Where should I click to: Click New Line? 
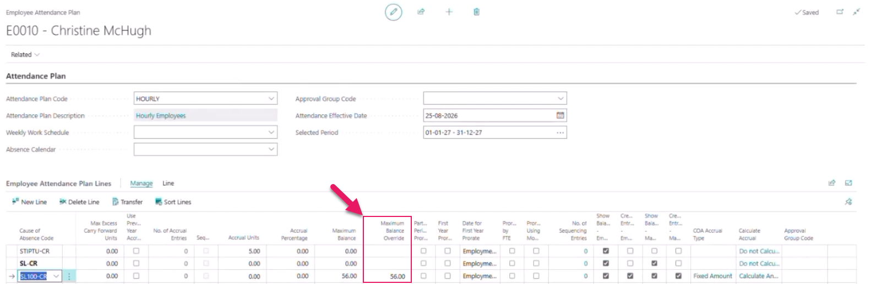tap(29, 202)
